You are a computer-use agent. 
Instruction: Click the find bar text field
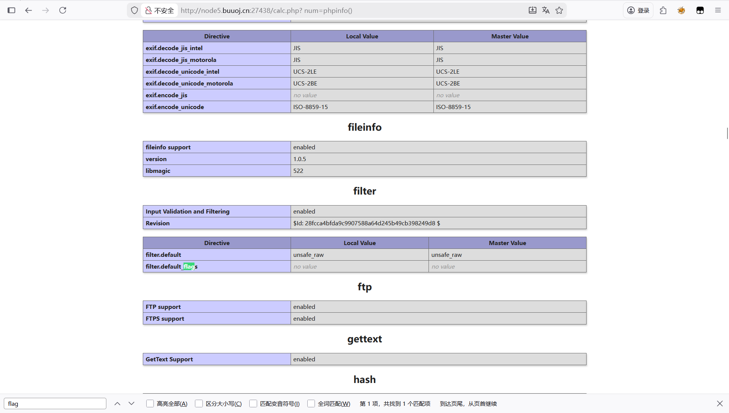click(55, 404)
